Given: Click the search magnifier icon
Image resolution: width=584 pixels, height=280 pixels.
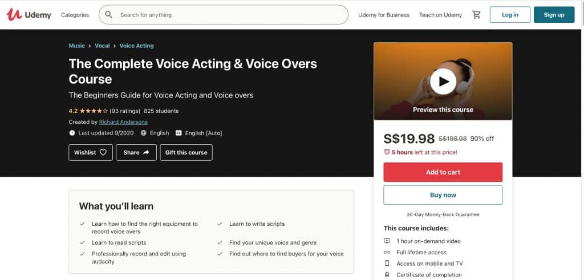Looking at the screenshot, I should coord(109,15).
